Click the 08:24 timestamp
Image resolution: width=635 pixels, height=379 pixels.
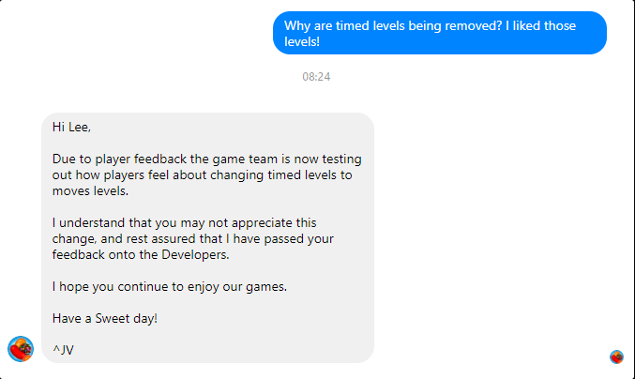pyautogui.click(x=316, y=76)
